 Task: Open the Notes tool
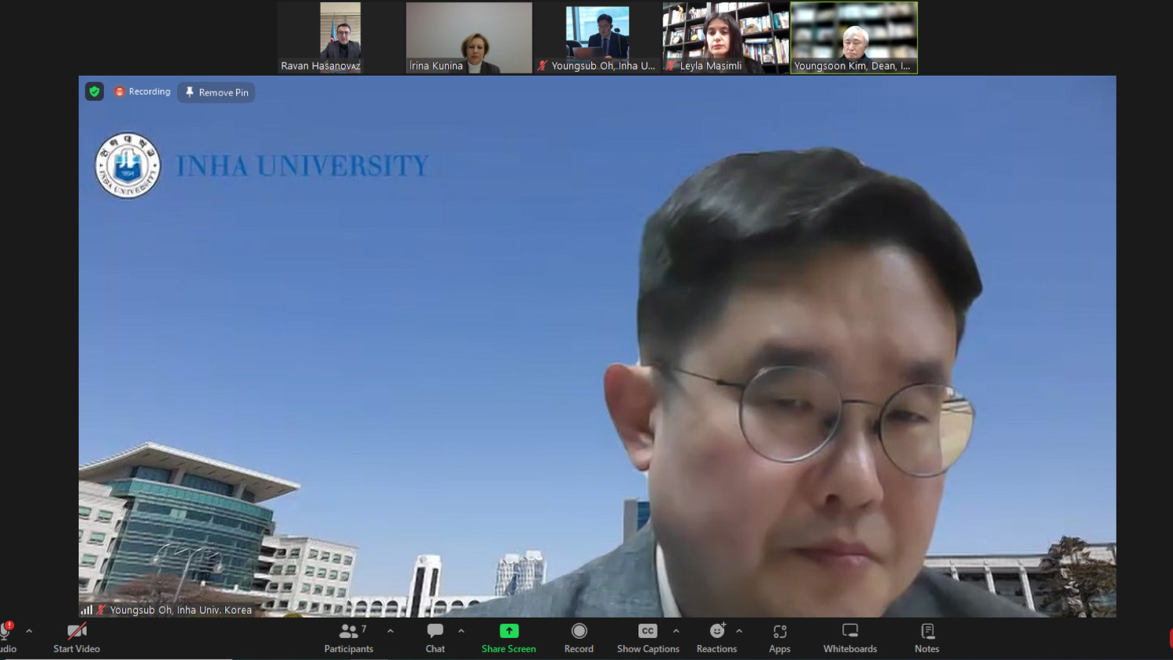click(927, 637)
